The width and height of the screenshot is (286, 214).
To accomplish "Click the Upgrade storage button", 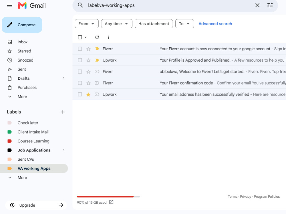I will (36, 205).
